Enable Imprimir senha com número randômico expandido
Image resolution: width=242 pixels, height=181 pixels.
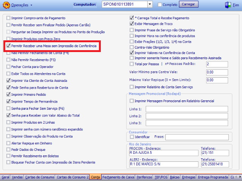(8, 129)
